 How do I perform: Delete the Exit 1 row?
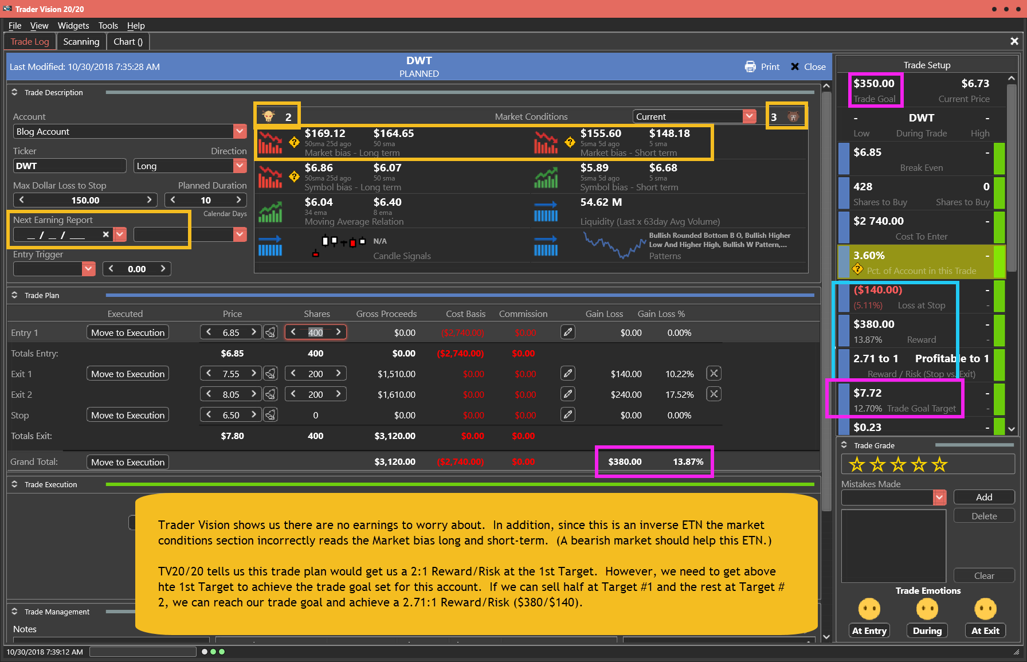coord(714,373)
